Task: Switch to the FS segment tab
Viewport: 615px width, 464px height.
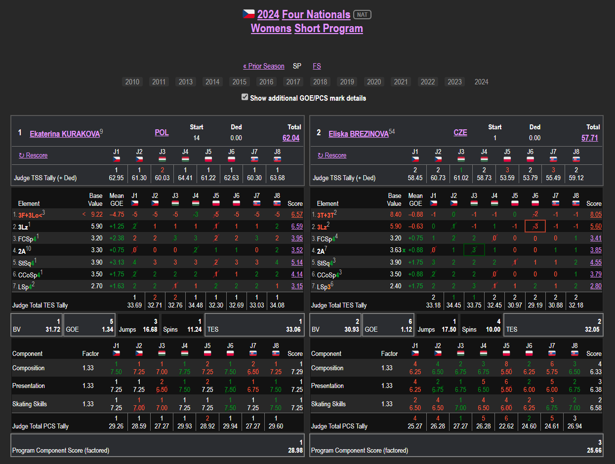Action: [317, 66]
